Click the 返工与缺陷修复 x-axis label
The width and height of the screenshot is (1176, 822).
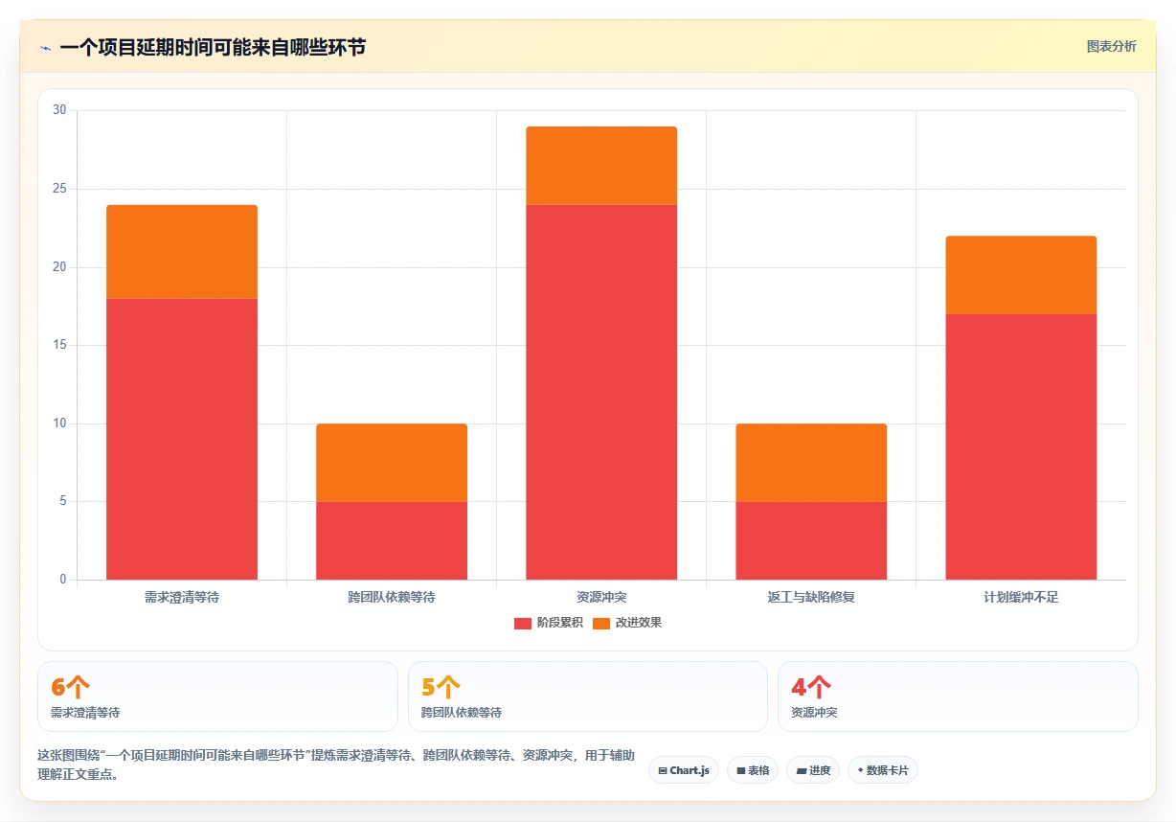pos(811,597)
